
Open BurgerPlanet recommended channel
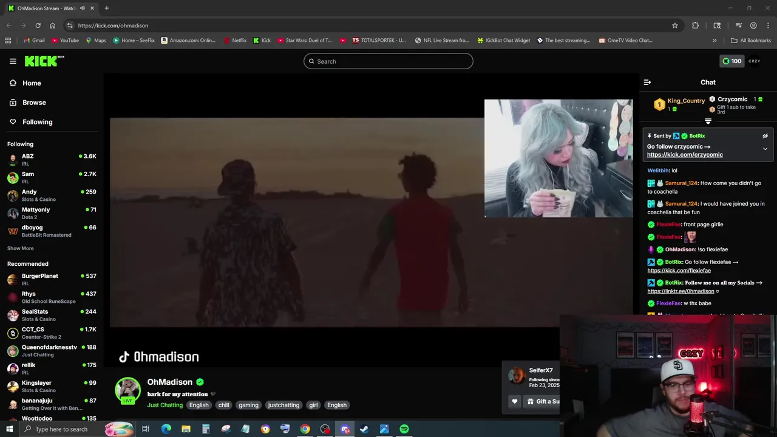[52, 279]
